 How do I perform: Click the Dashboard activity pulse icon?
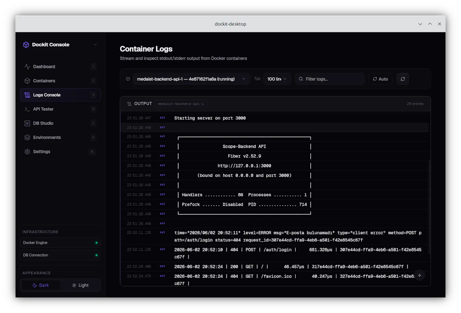[27, 67]
